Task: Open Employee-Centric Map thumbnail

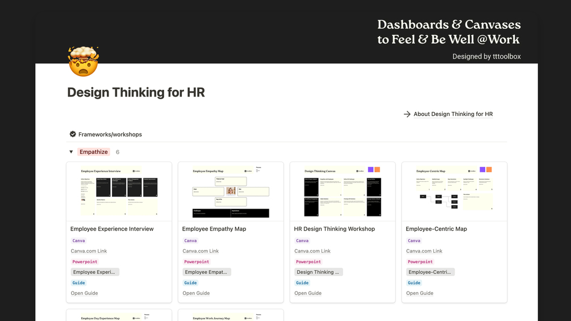Action: pyautogui.click(x=455, y=191)
